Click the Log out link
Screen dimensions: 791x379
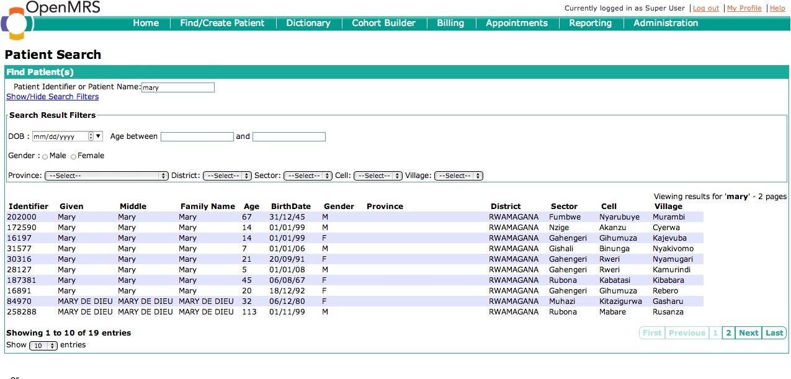click(705, 8)
